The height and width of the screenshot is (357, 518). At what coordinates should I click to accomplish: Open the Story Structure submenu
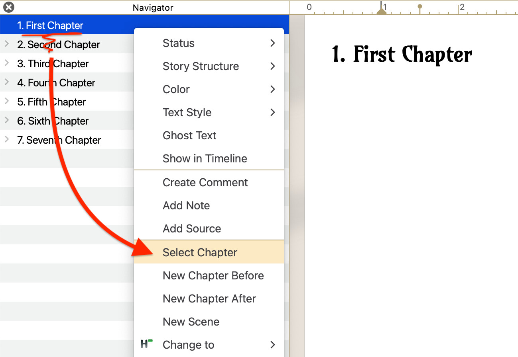click(209, 66)
